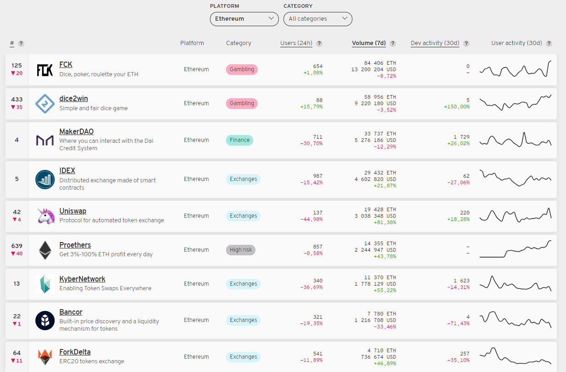Image resolution: width=566 pixels, height=372 pixels.
Task: Click help icon beside Users (24h)
Action: point(319,44)
